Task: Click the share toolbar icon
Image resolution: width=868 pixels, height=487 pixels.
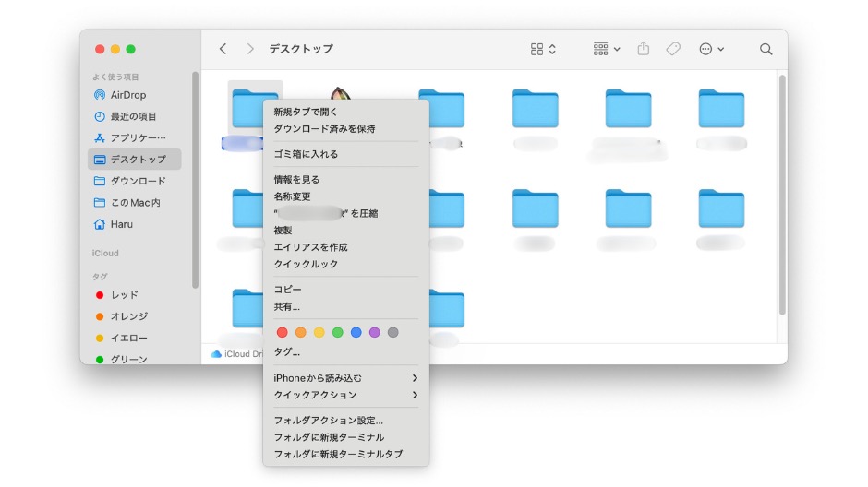Action: pos(644,49)
